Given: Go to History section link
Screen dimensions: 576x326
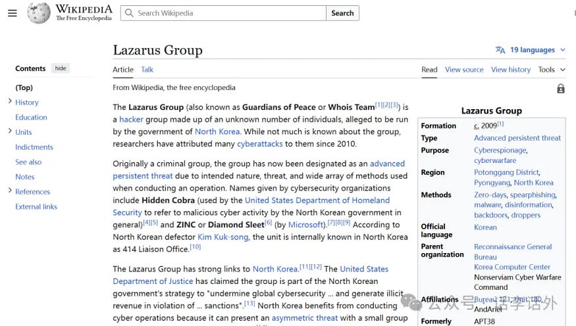Looking at the screenshot, I should [27, 103].
